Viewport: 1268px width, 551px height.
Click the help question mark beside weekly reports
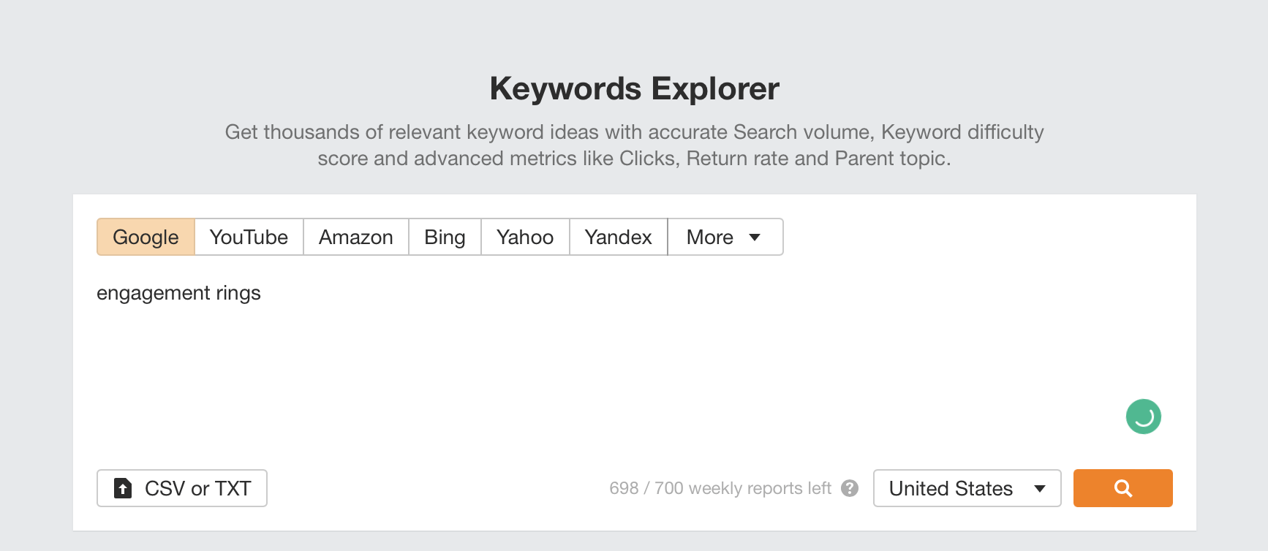point(850,488)
